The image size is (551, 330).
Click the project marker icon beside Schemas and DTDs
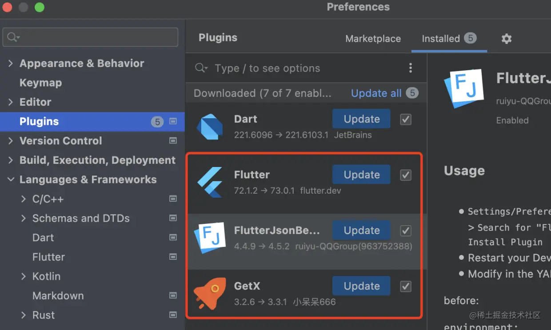tap(173, 218)
